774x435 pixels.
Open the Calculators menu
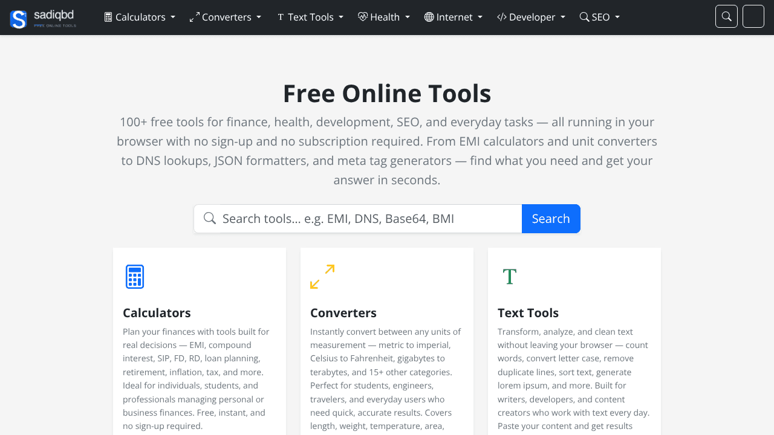(x=140, y=17)
